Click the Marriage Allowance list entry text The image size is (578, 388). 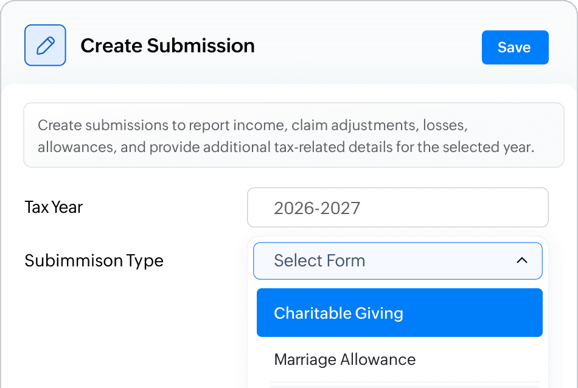click(x=345, y=359)
